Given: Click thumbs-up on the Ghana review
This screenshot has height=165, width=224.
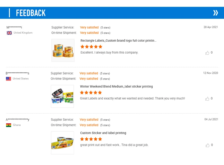Looking at the screenshot, I should click(207, 145).
